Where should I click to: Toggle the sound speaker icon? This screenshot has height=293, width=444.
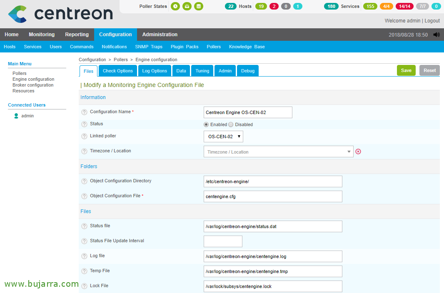coord(436,35)
